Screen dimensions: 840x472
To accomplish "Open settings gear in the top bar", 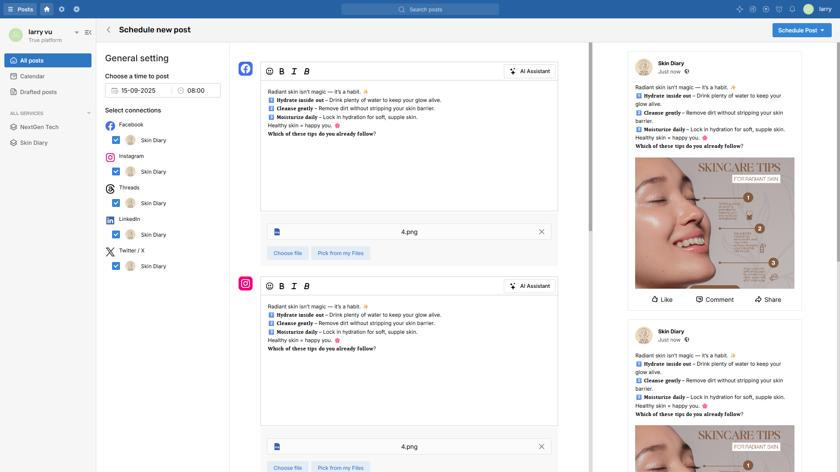I will [x=62, y=9].
